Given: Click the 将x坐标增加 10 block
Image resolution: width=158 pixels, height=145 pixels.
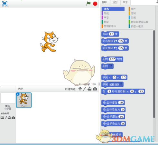Looking at the screenshot, I should click(x=113, y=103).
